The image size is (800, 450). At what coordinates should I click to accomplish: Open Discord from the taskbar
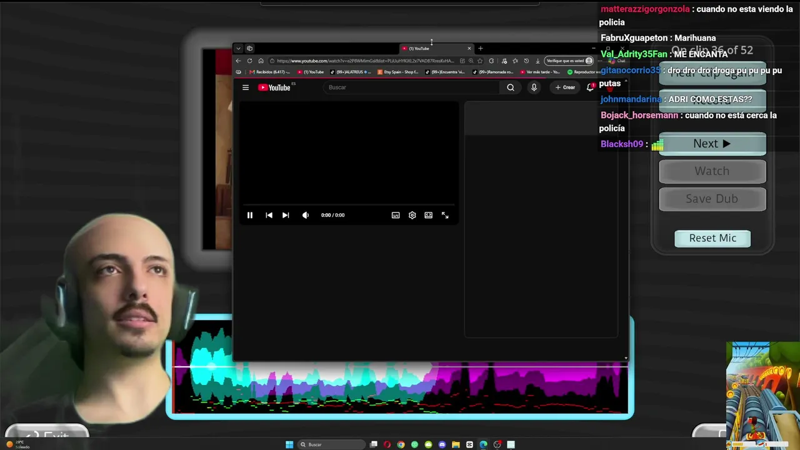442,444
